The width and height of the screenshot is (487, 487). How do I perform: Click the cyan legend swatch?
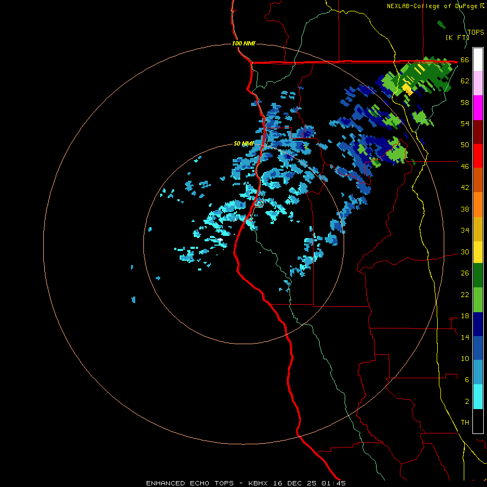pyautogui.click(x=478, y=397)
